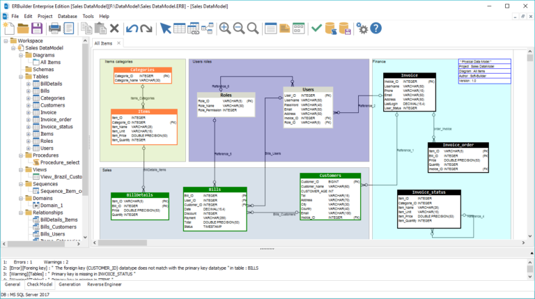
Task: Click the Delete X icon in toolbar
Action: (x=114, y=29)
